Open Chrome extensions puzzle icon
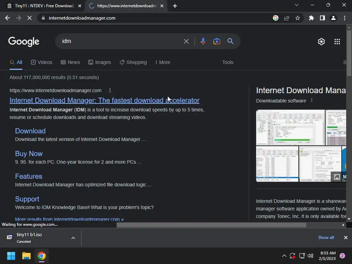Screen dimensions: 352x264 (x=311, y=18)
